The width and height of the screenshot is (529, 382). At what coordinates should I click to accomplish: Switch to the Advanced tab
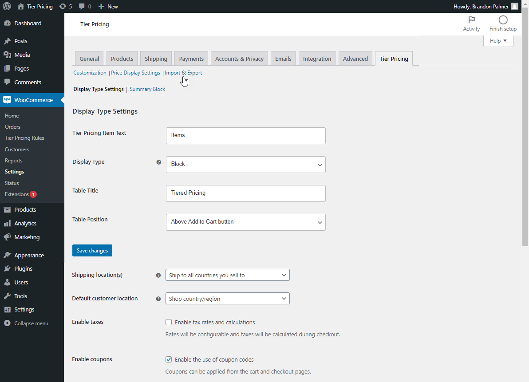[x=355, y=59]
